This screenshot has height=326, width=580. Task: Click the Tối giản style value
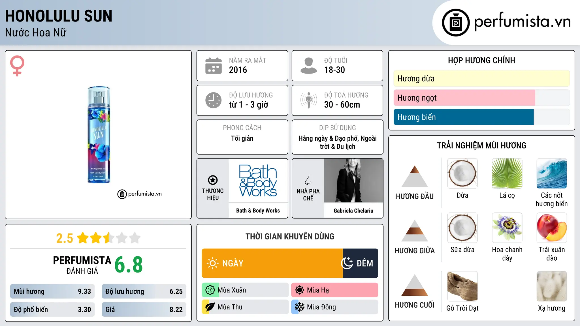point(242,138)
